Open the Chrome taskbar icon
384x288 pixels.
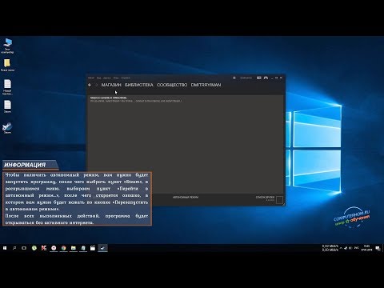pyautogui.click(x=63, y=248)
